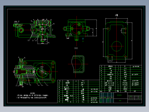Select the first technical requirement line

click(x=32, y=95)
